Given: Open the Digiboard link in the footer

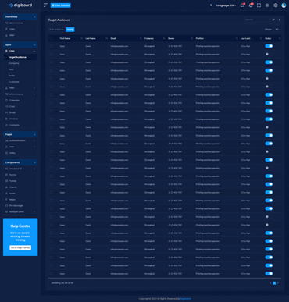Looking at the screenshot, I should coord(186,299).
